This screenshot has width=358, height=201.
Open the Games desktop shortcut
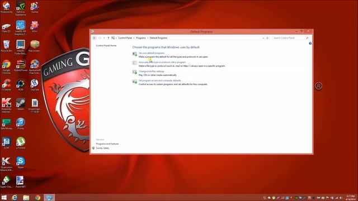[35, 7]
